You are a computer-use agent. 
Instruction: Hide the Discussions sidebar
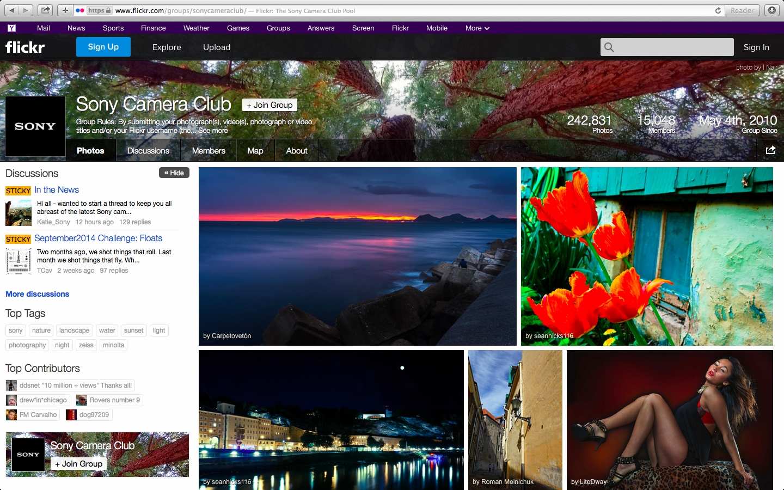pos(174,173)
